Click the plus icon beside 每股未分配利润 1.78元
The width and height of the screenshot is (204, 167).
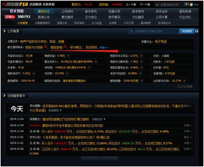(141, 61)
